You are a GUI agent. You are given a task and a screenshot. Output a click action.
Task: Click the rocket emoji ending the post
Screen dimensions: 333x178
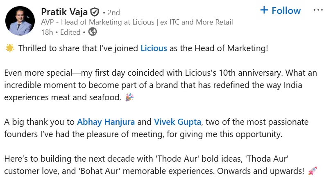[313, 171]
